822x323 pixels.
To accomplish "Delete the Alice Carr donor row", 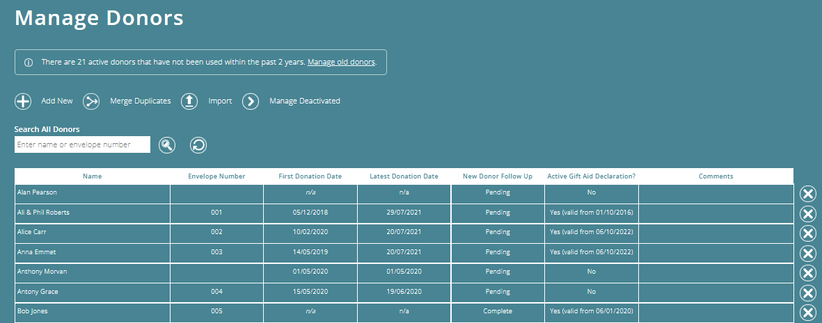I will pos(808,233).
